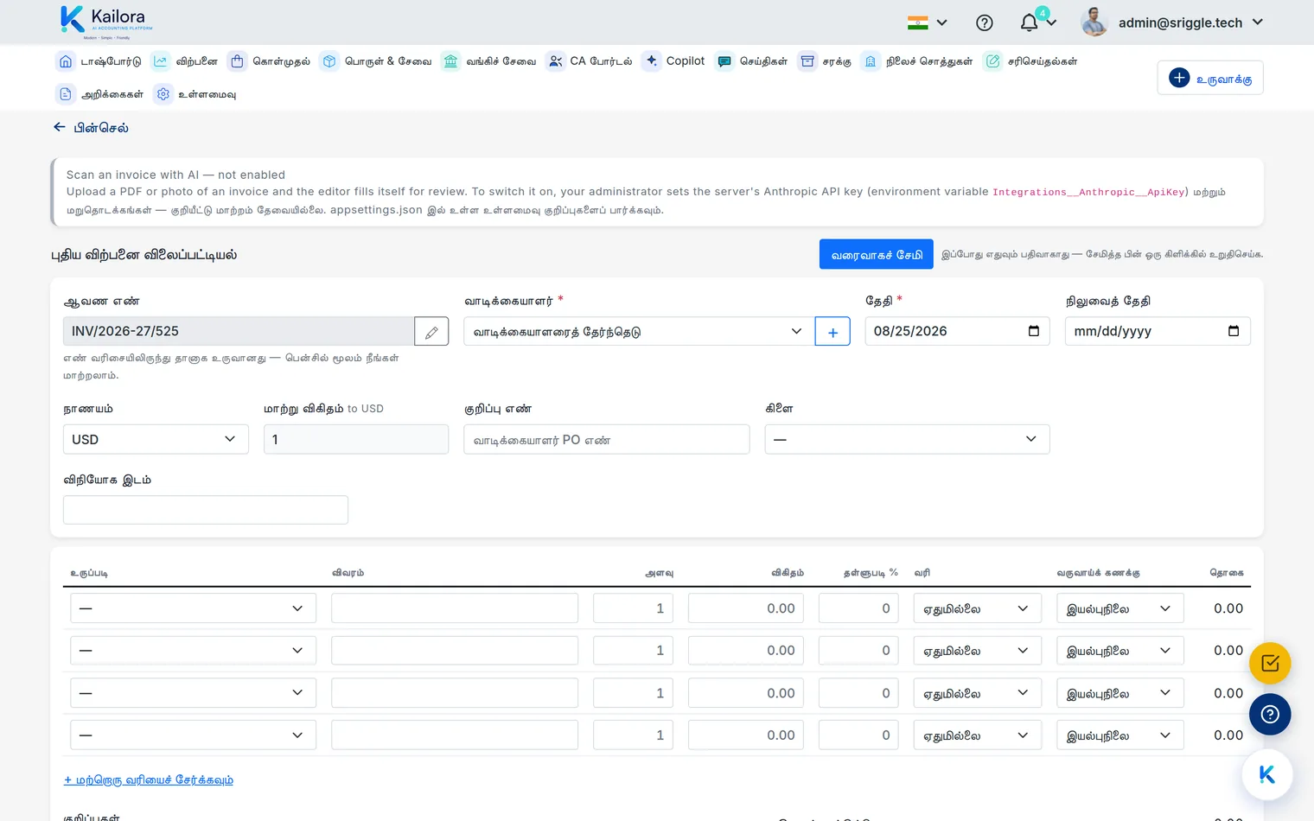Open வங்கிச் சேவை menu
Image resolution: width=1314 pixels, height=821 pixels.
tap(488, 61)
